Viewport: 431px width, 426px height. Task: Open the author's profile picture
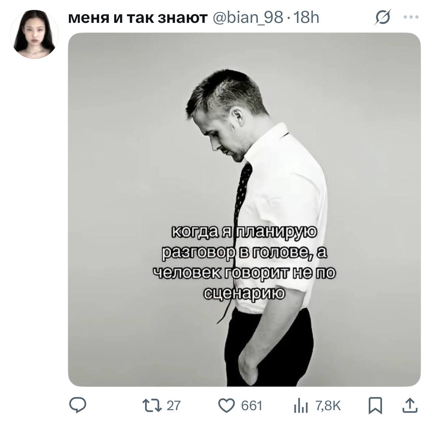[34, 34]
